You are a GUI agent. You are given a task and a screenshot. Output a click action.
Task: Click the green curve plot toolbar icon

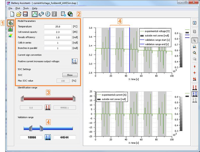tap(35, 14)
